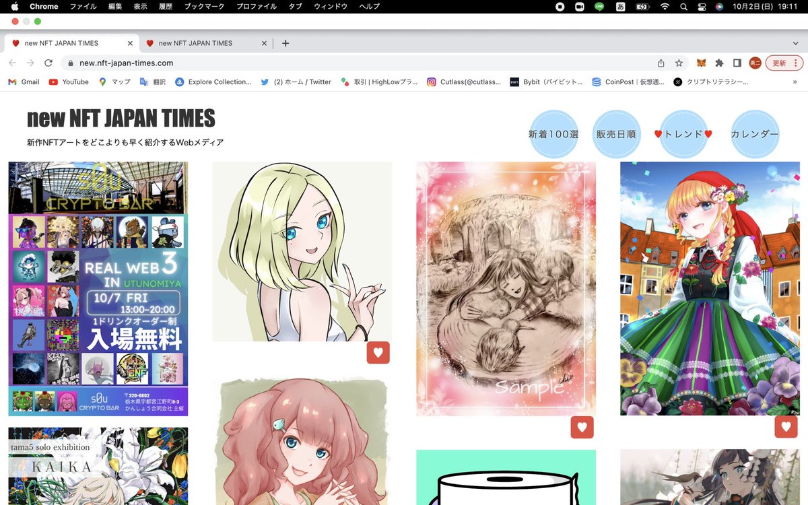Viewport: 808px width, 505px height.
Task: Open a new tab with the plus icon
Action: 285,43
